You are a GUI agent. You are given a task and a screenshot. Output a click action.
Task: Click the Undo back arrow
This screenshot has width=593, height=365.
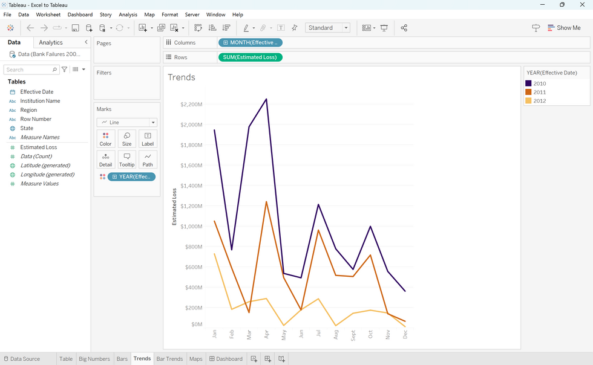pos(30,28)
